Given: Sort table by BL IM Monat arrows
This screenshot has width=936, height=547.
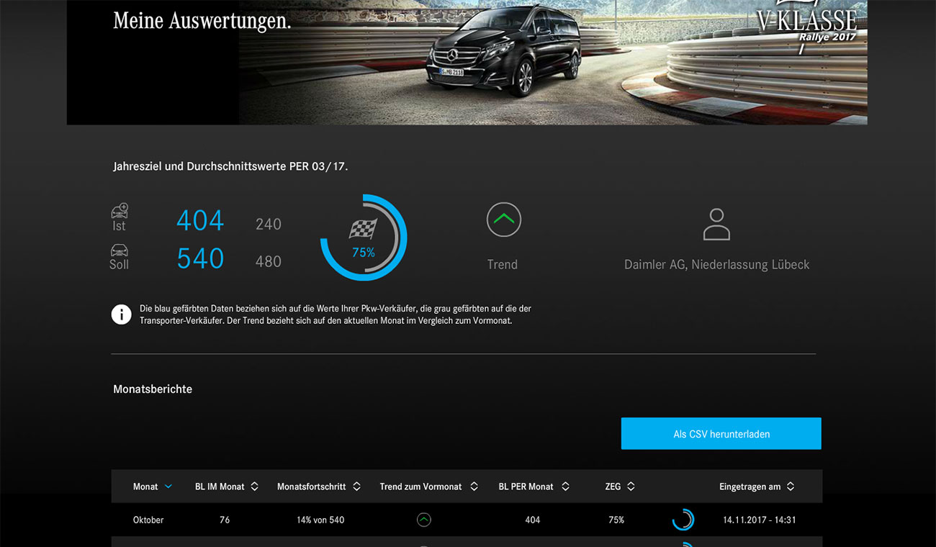Looking at the screenshot, I should click(x=254, y=487).
